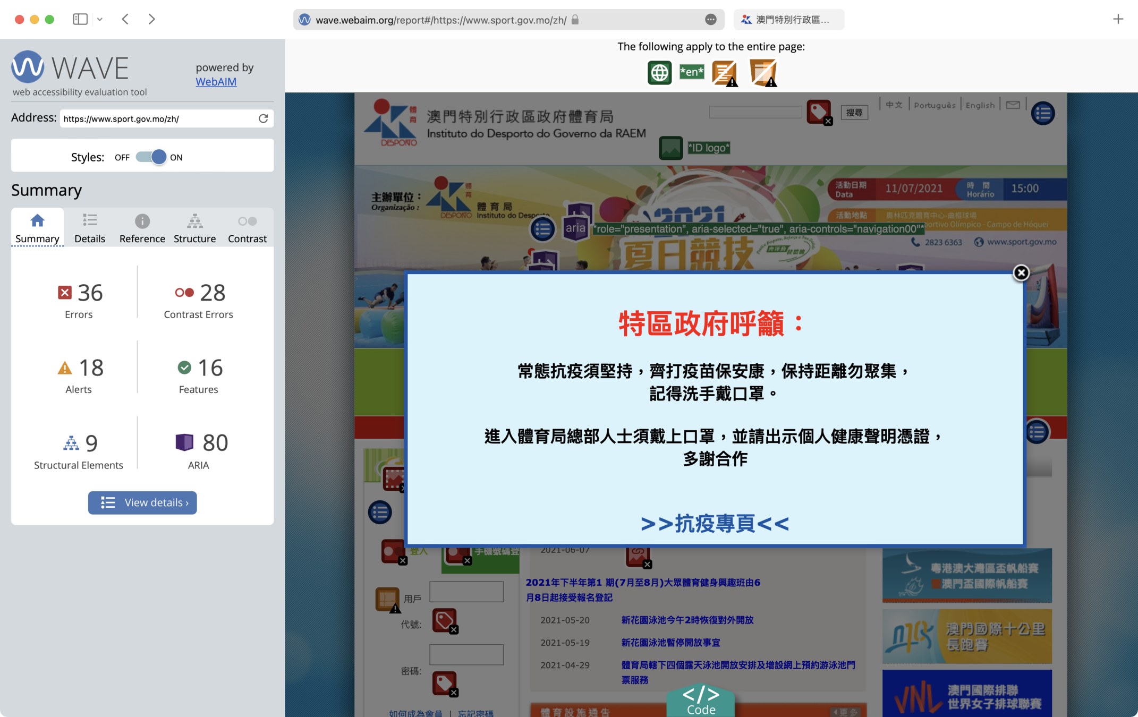Click the browser sidebar toggle button
This screenshot has height=717, width=1138.
click(x=80, y=20)
